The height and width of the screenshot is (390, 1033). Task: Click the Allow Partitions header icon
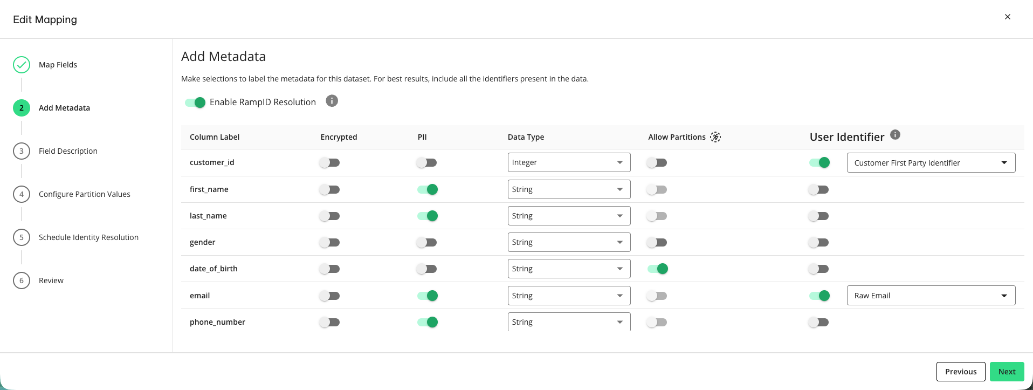tap(715, 137)
